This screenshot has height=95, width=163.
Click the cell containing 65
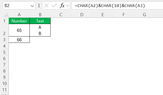(x=19, y=30)
